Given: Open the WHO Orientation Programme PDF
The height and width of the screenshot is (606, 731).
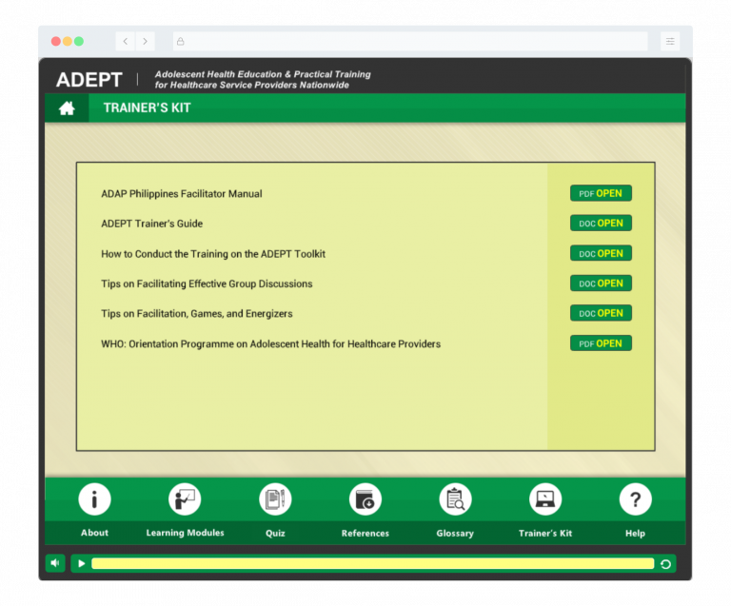Looking at the screenshot, I should click(601, 343).
